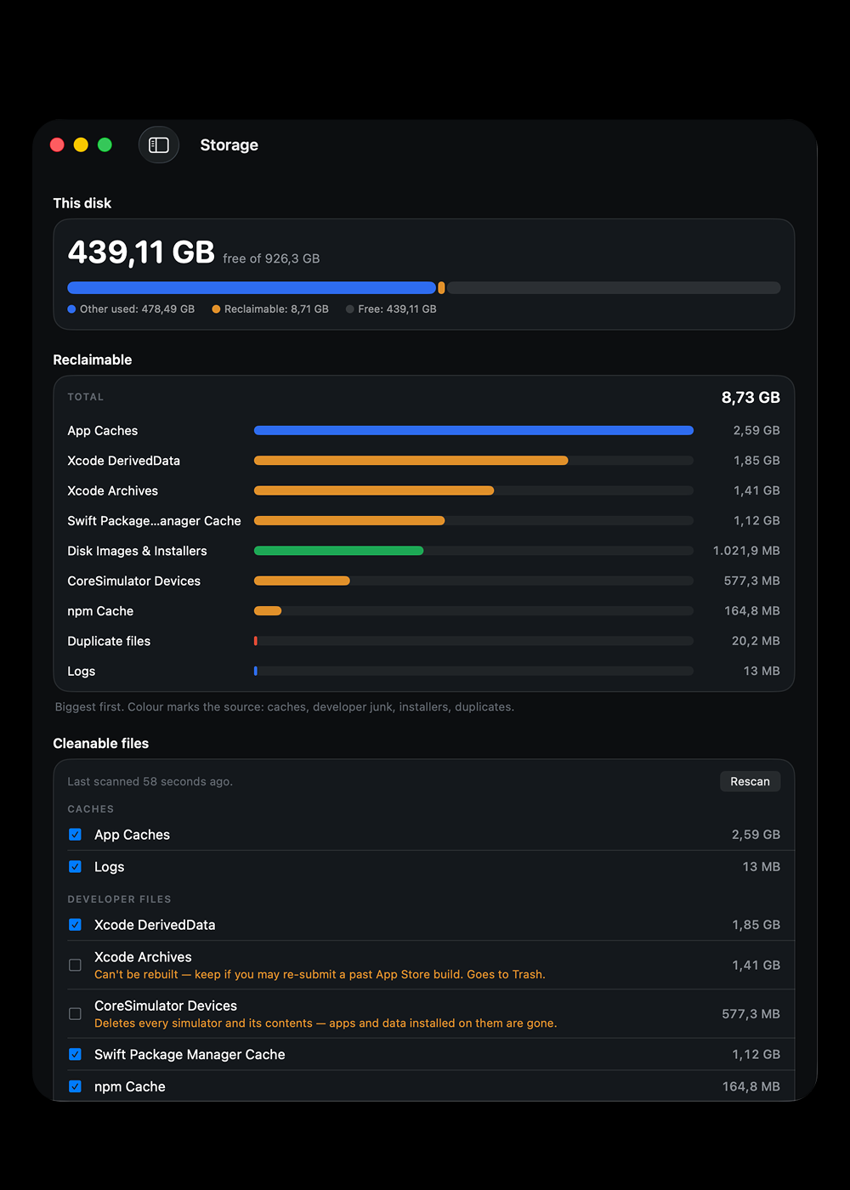
Task: Click the 'App Caches' label in Reclaimable list
Action: click(x=103, y=431)
